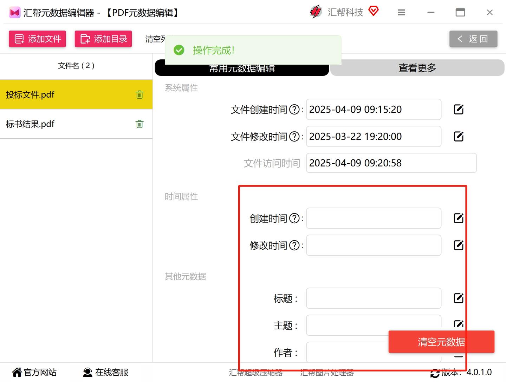Focus the empty 主题 input field
The height and width of the screenshot is (382, 506).
click(x=374, y=325)
